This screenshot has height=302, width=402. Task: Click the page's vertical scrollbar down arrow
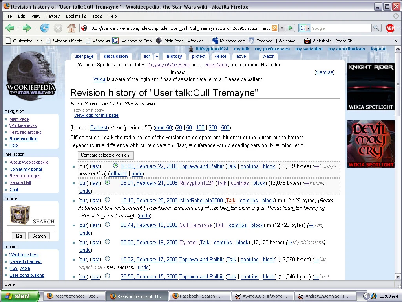[x=398, y=276]
